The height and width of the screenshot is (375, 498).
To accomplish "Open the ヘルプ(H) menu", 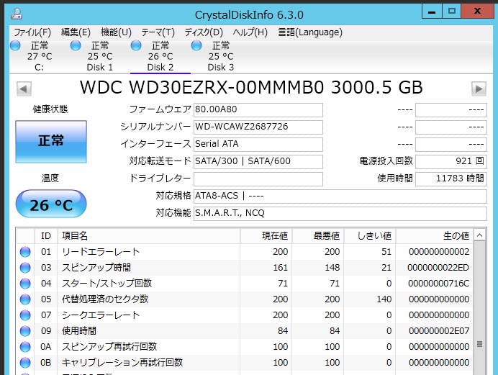I will [x=250, y=32].
